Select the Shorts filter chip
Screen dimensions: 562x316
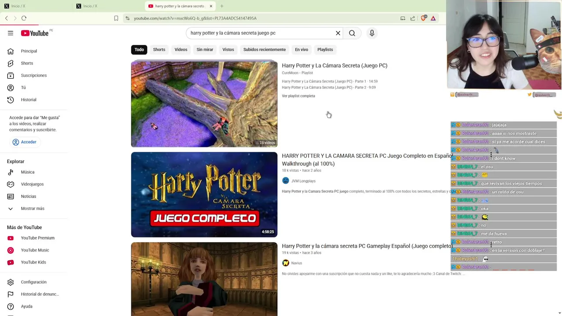pos(159,50)
